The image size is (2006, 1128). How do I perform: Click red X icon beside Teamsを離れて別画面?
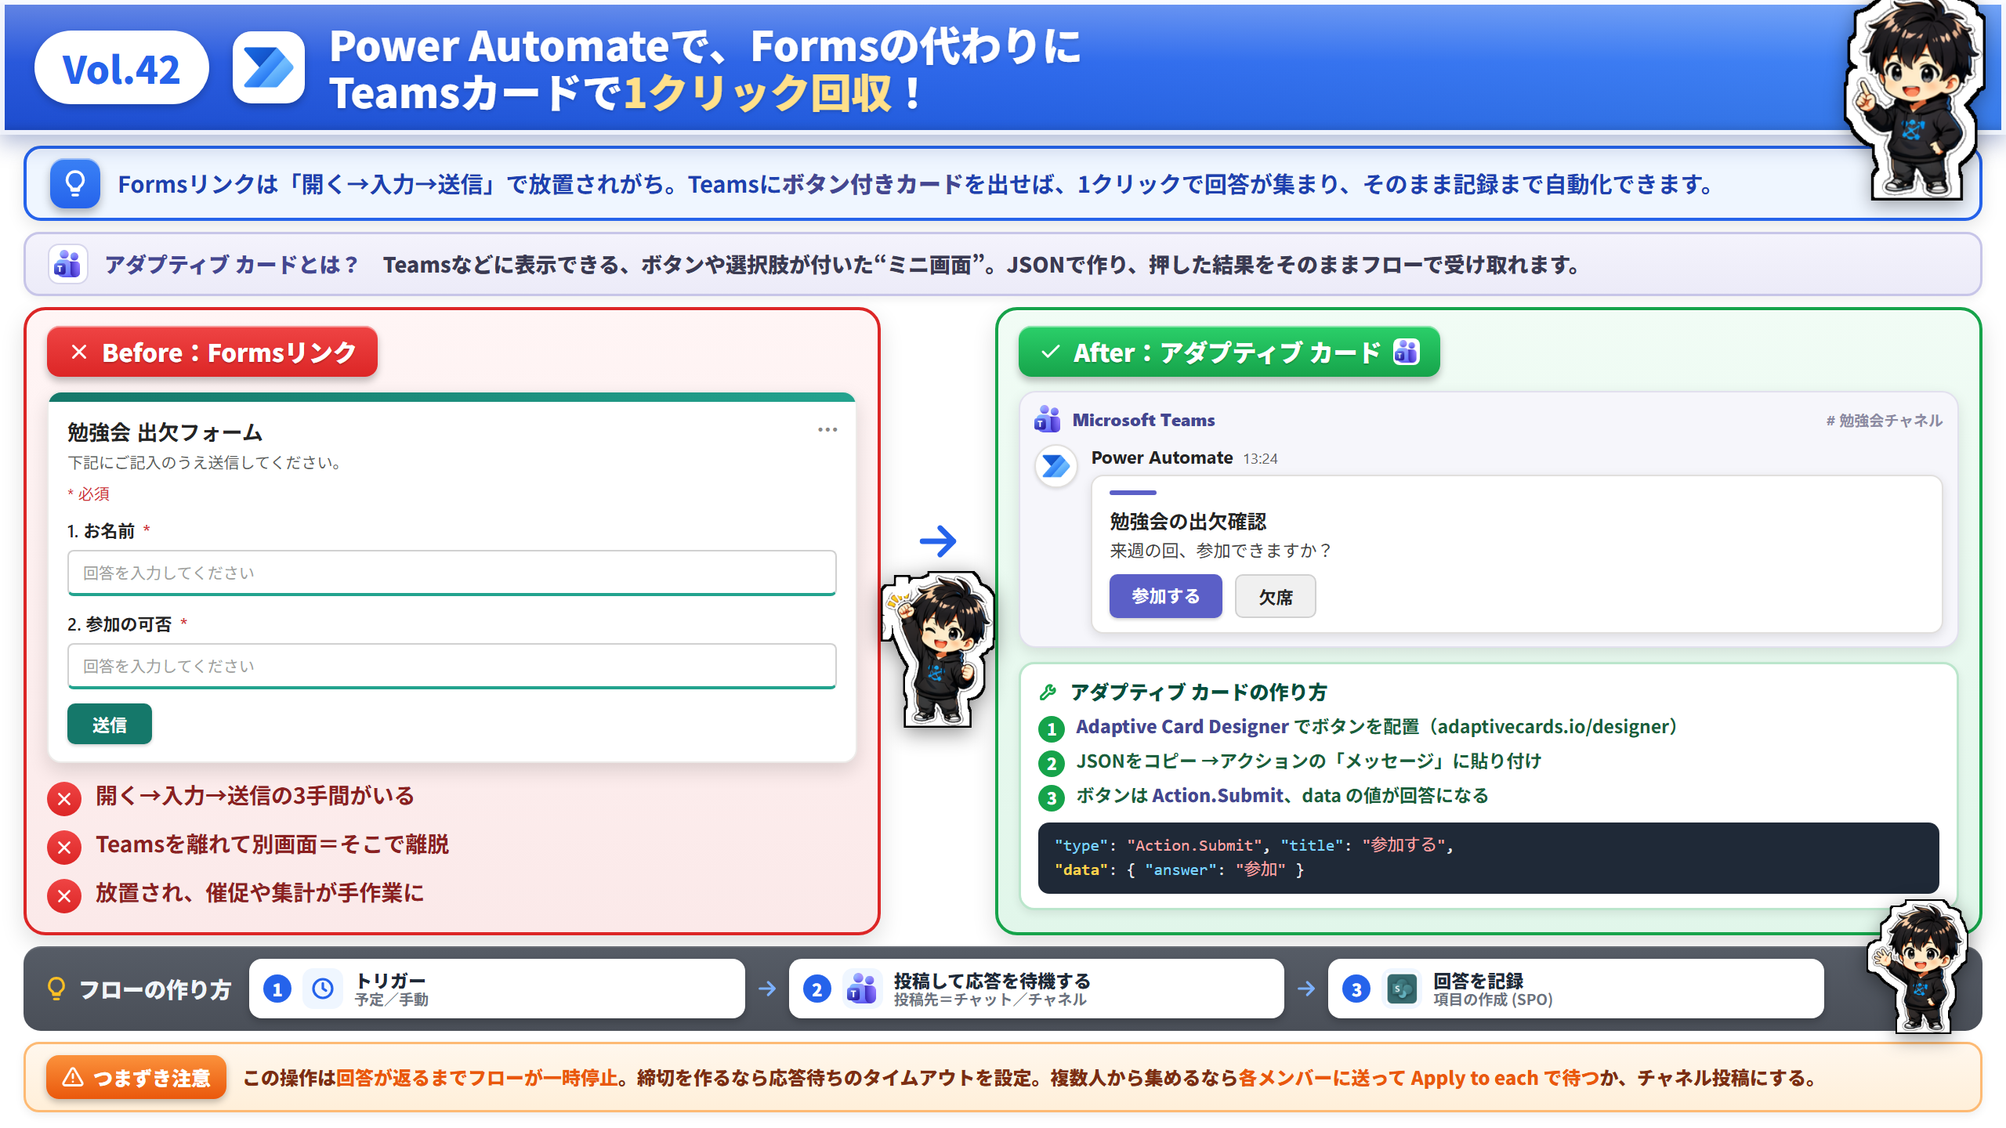tap(64, 847)
